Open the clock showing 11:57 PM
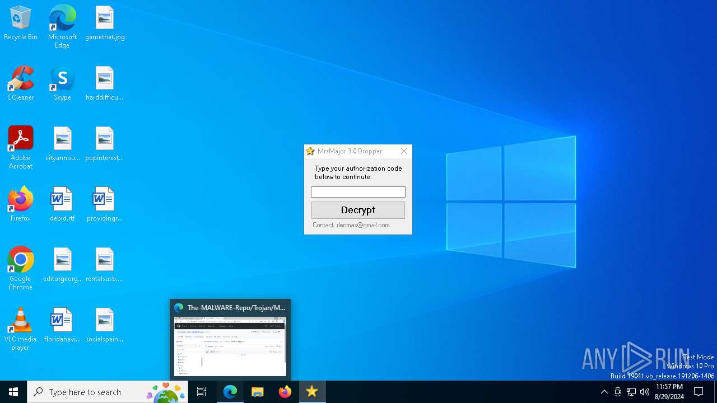Viewport: 717px width, 403px height. pos(669,392)
